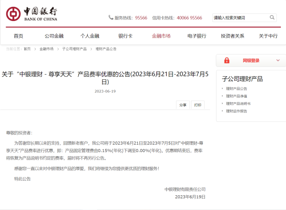Click the service hotline phone icon
This screenshot has width=286, height=210.
pyautogui.click(x=111, y=17)
